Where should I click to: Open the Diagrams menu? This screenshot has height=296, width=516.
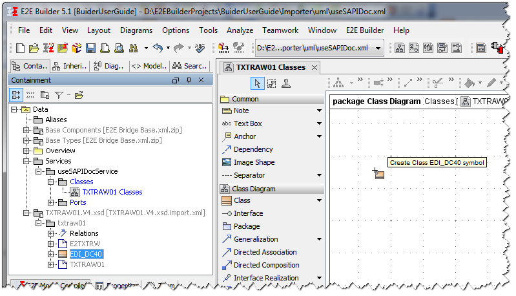click(136, 30)
